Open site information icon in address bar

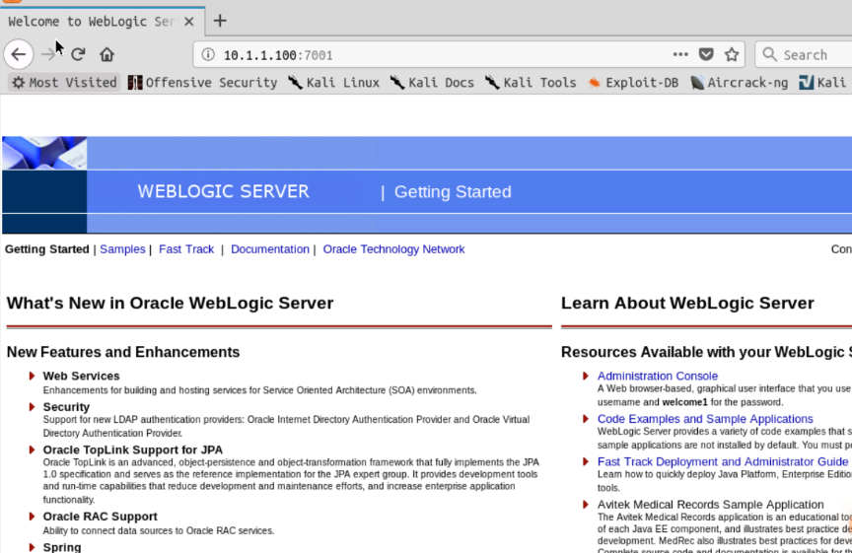[208, 54]
